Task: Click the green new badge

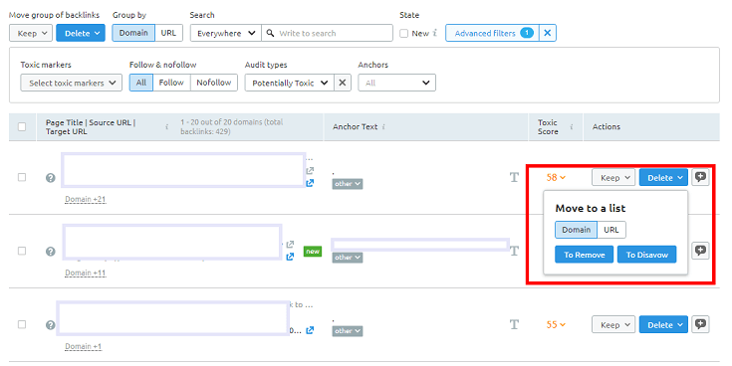Action: 313,252
